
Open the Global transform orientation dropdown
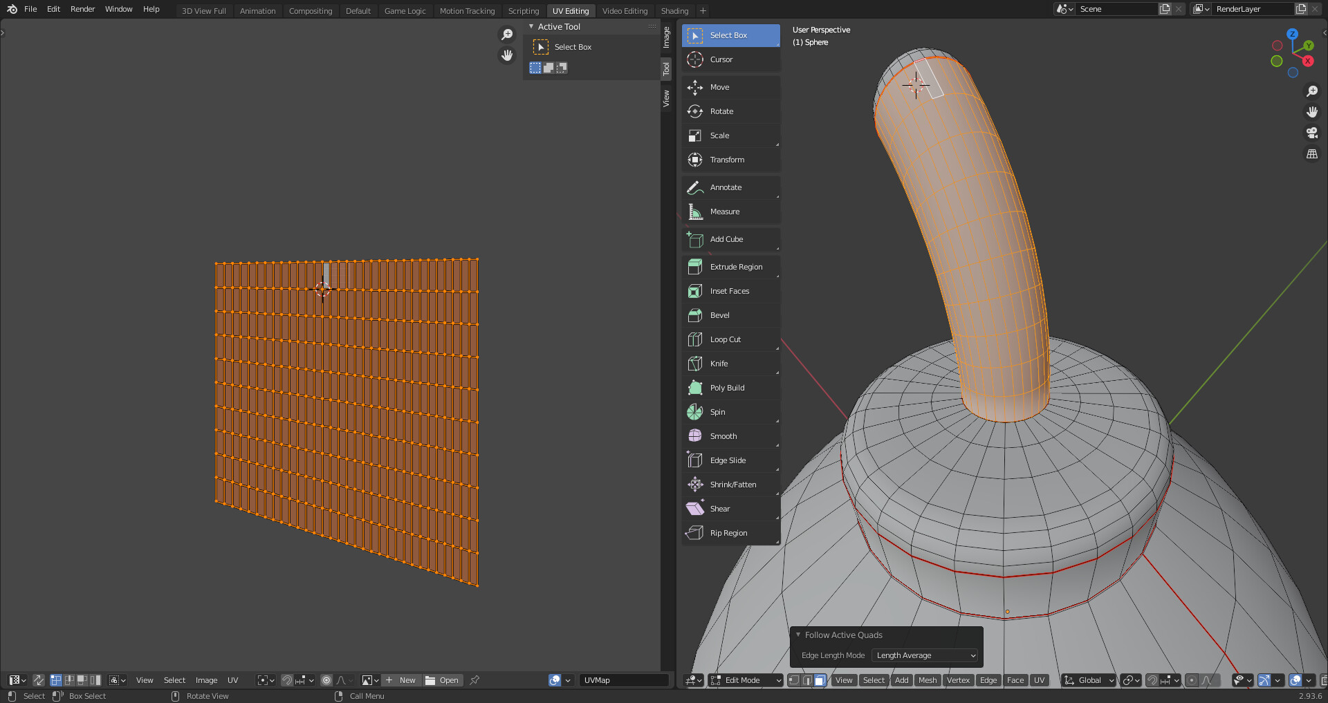[x=1089, y=680]
